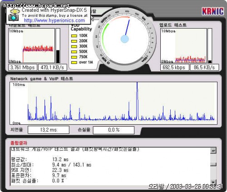Click the 지연율 label

coord(16,130)
